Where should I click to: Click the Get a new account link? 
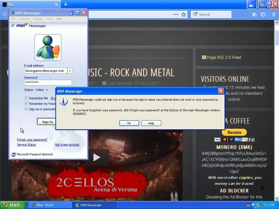[67, 145]
